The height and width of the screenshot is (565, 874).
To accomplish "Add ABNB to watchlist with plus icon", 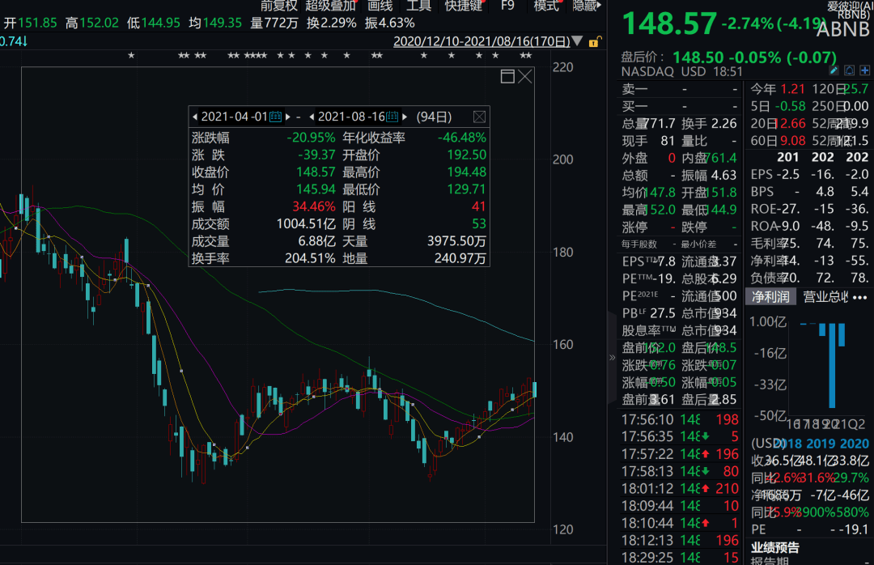I will tap(865, 71).
